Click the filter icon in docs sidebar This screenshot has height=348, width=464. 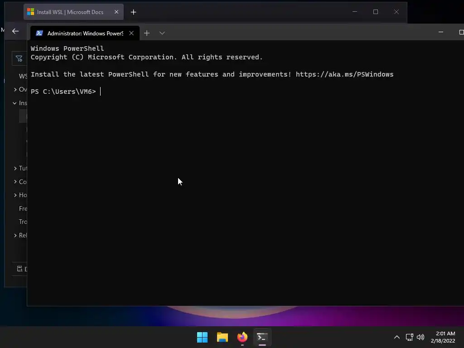pyautogui.click(x=19, y=58)
